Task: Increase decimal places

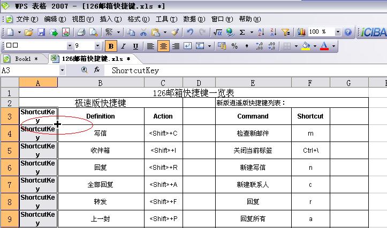Action: tap(259, 46)
